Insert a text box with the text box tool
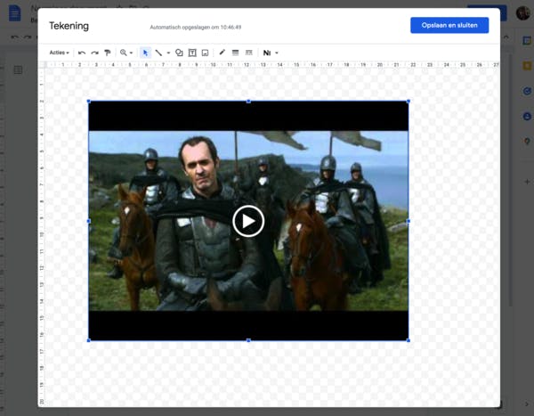The image size is (534, 416). pos(192,53)
